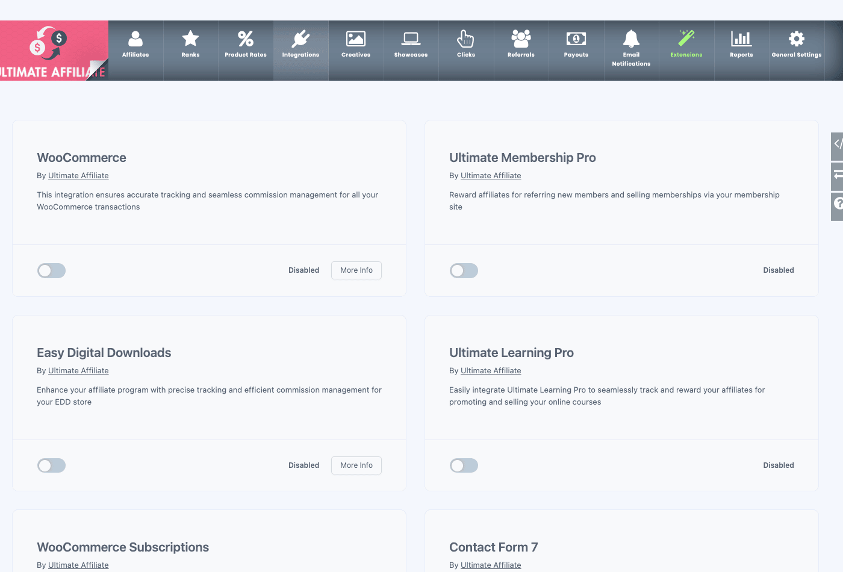The width and height of the screenshot is (843, 572).
Task: Click the Ultimate Membership Pro description text
Action: [614, 201]
